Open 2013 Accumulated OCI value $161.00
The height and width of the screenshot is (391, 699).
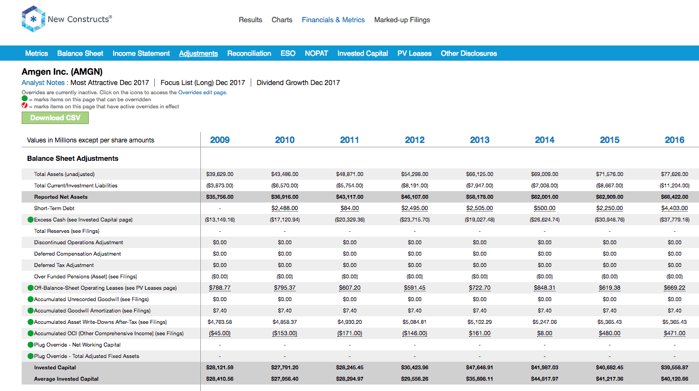[480, 334]
